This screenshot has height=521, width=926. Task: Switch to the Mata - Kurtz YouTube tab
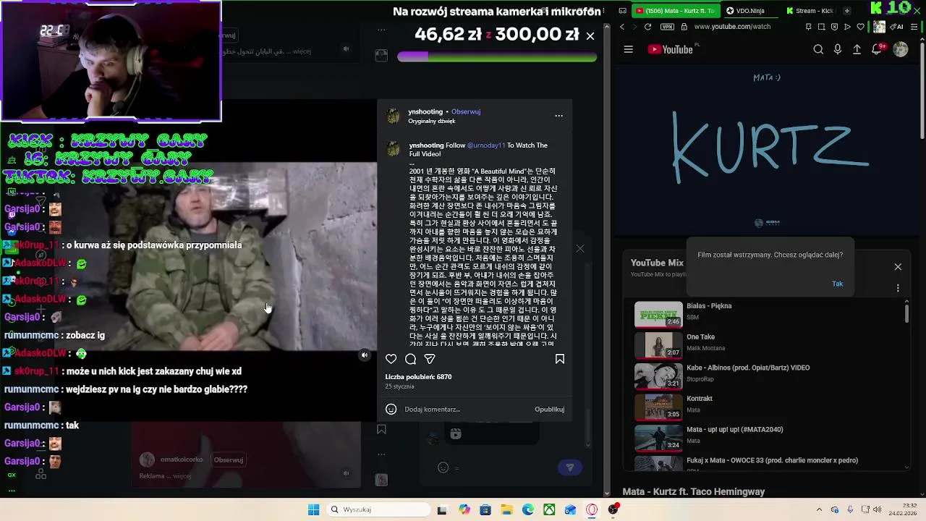pos(676,11)
